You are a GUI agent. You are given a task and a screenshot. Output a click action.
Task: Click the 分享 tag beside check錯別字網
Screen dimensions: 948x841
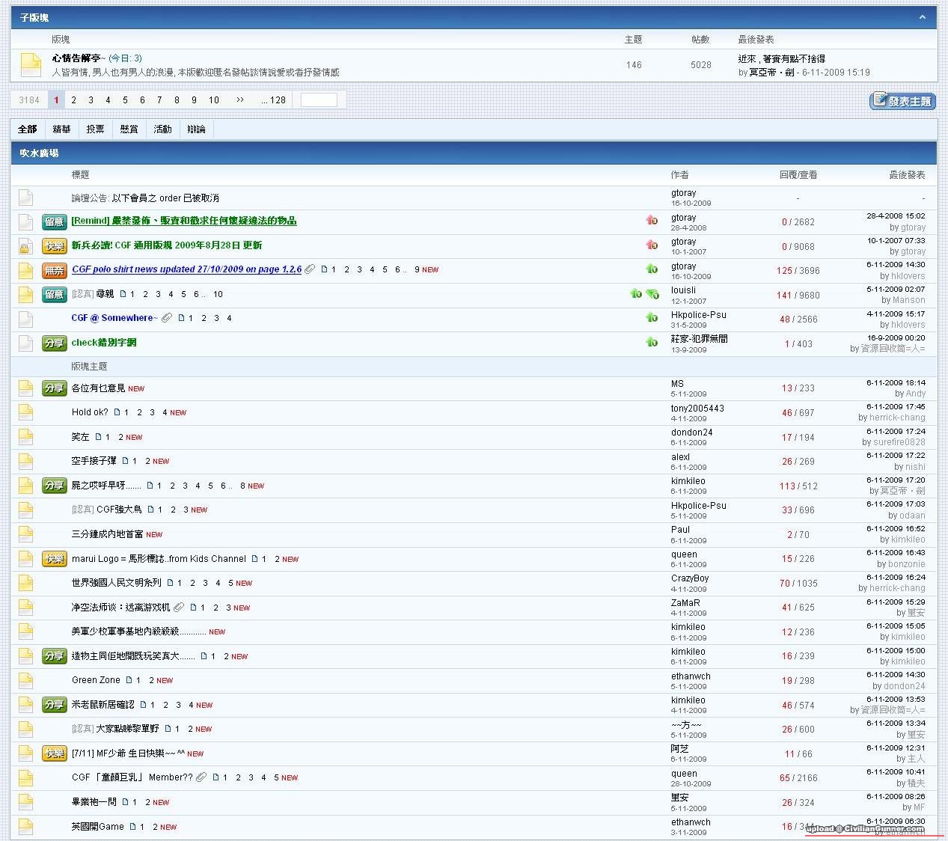(54, 343)
